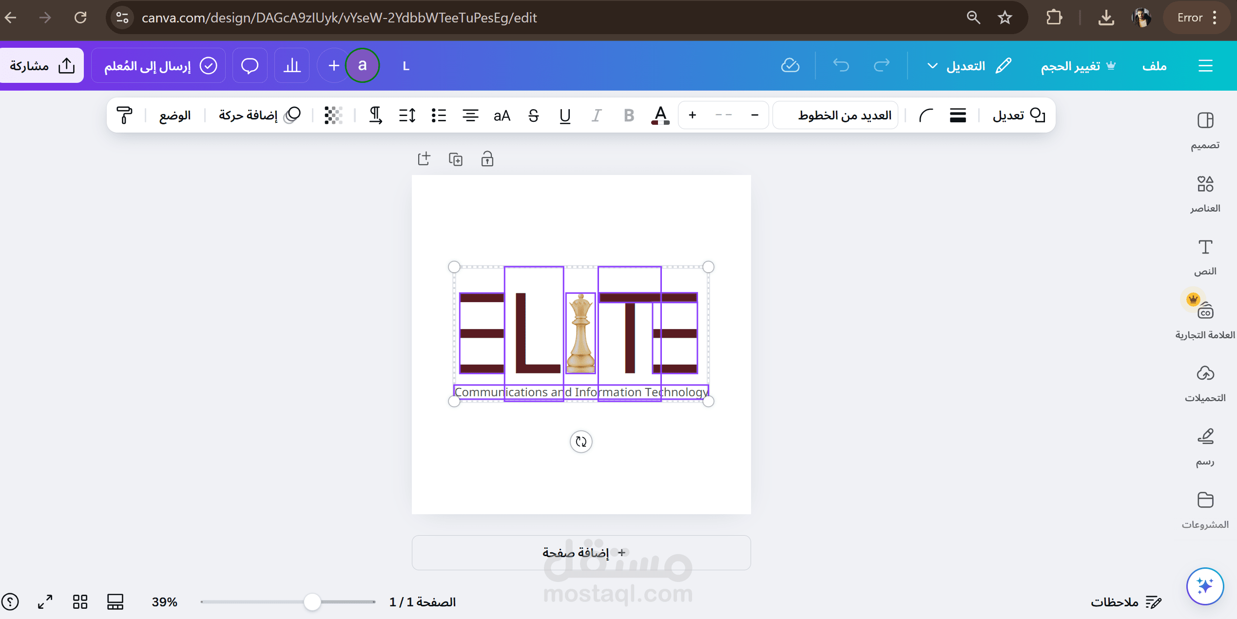Image resolution: width=1237 pixels, height=619 pixels.
Task: Open the العناصر elements sidebar tab
Action: 1205,193
